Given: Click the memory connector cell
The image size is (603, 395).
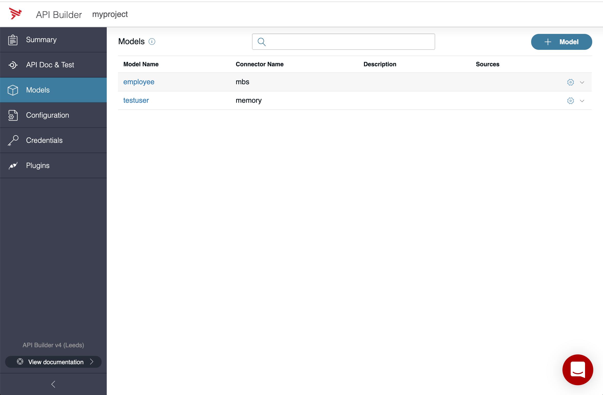Looking at the screenshot, I should point(249,100).
